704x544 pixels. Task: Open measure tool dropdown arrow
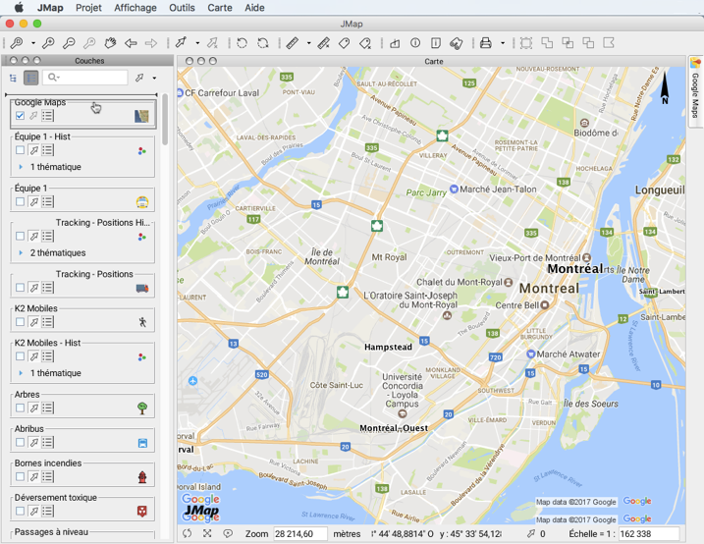pos(309,43)
